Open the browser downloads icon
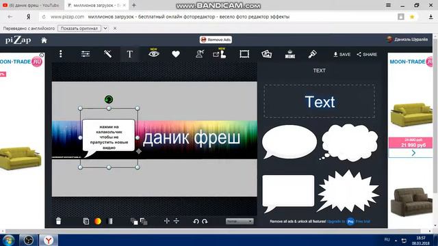 (430, 16)
